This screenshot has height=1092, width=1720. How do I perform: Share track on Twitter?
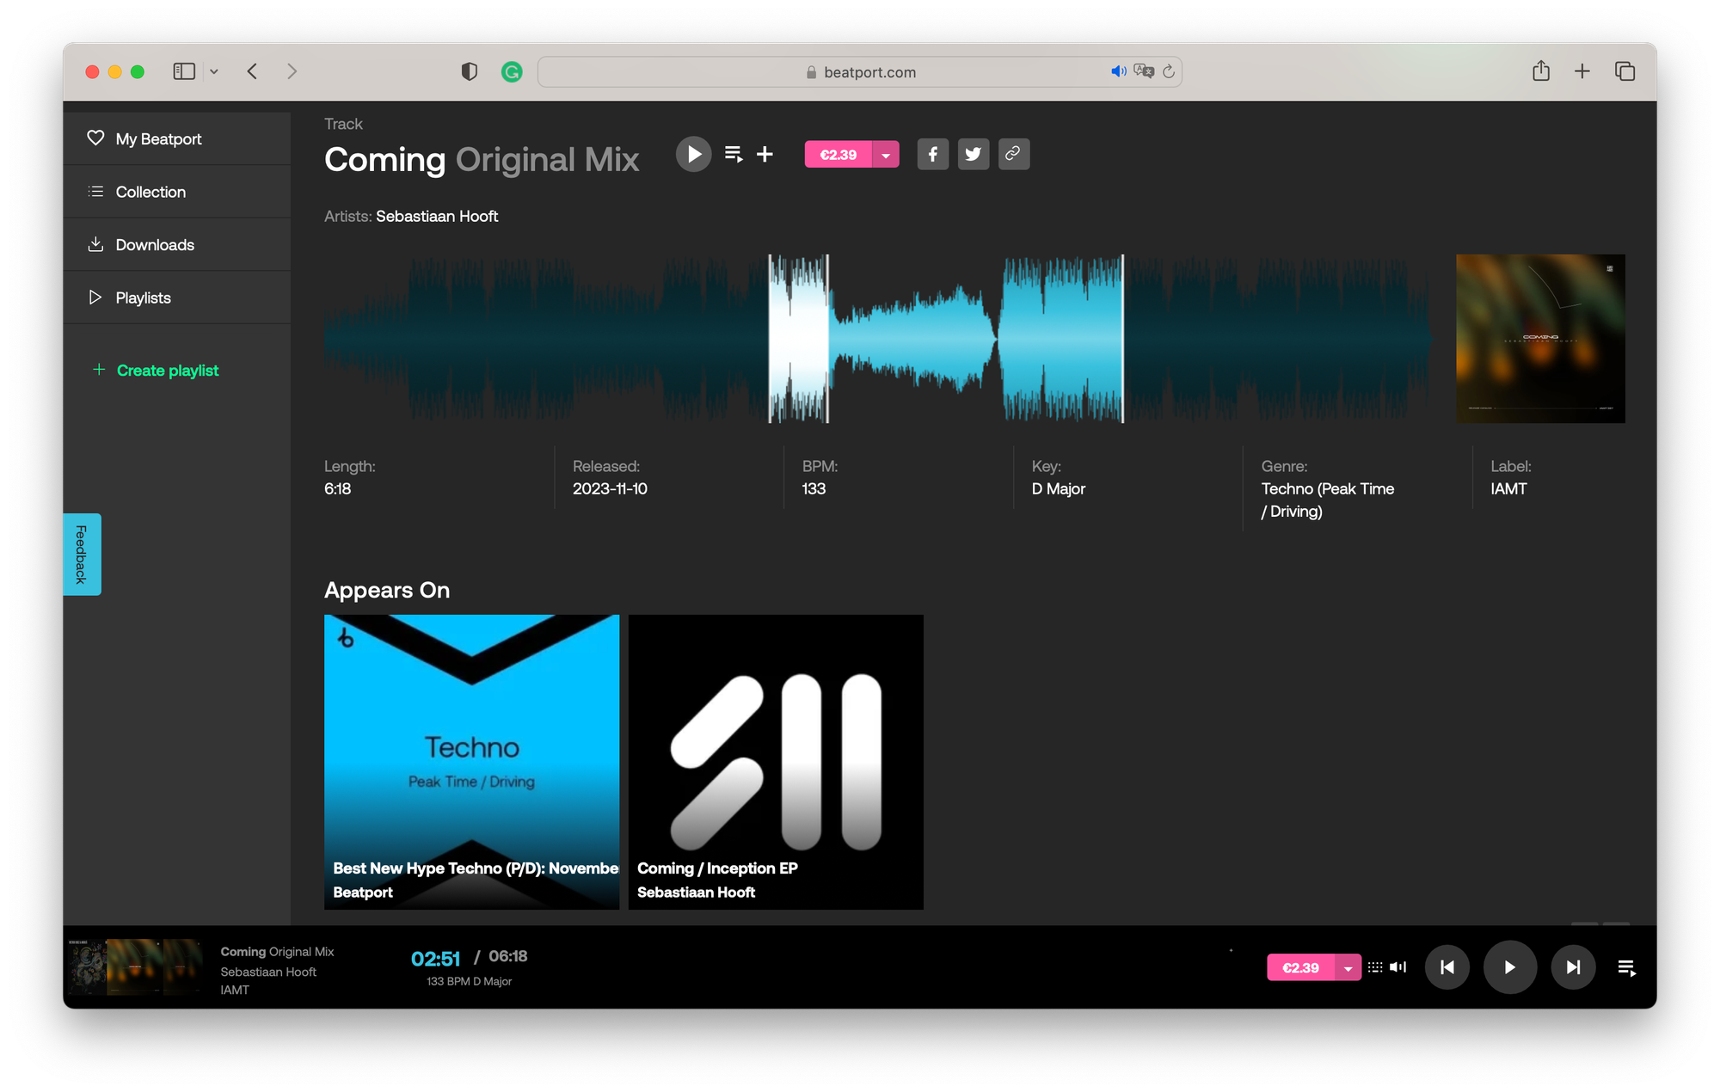[974, 155]
